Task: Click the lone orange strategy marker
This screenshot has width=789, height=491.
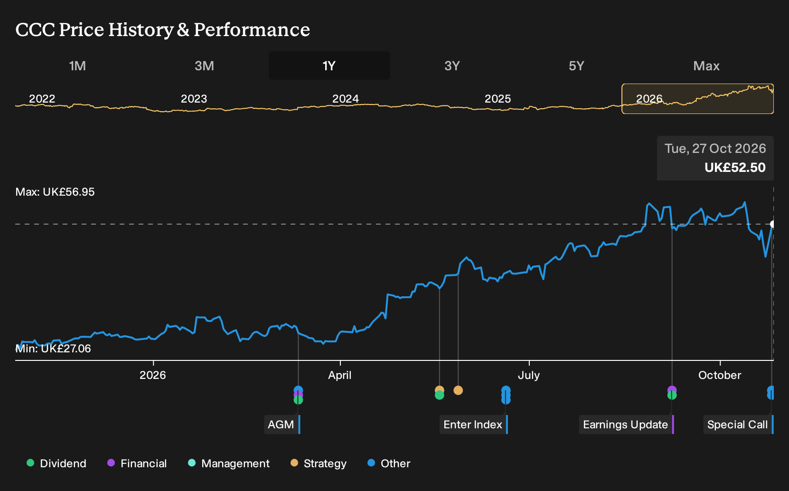Action: [458, 390]
